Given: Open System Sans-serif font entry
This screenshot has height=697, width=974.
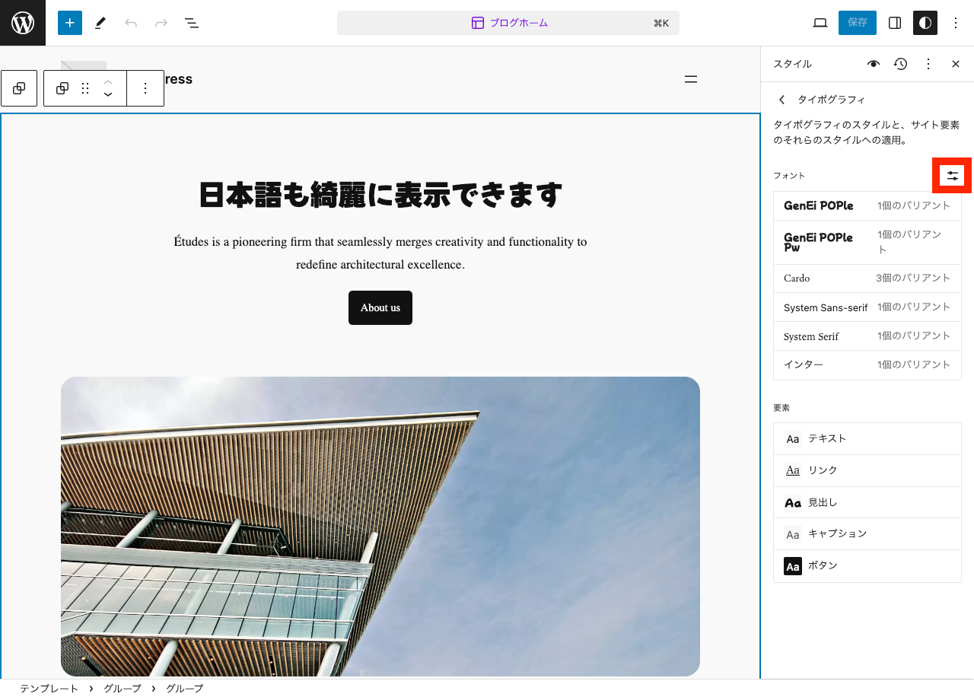Looking at the screenshot, I should click(x=867, y=307).
